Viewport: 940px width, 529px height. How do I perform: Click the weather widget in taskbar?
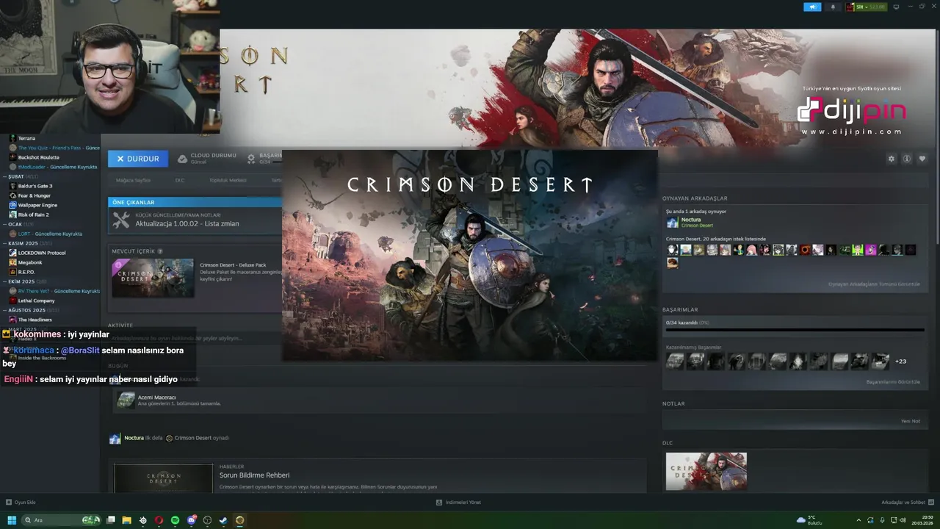[810, 520]
